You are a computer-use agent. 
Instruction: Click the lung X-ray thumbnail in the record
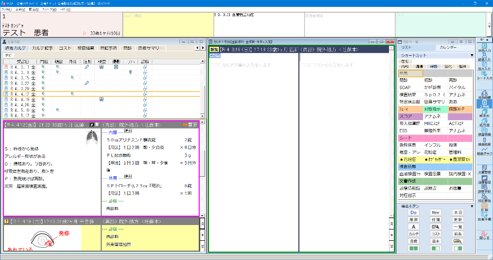(x=92, y=138)
